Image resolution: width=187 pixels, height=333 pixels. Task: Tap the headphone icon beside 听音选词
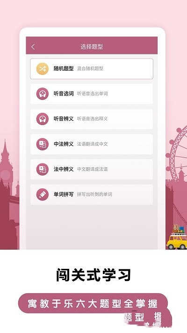[x=43, y=94]
